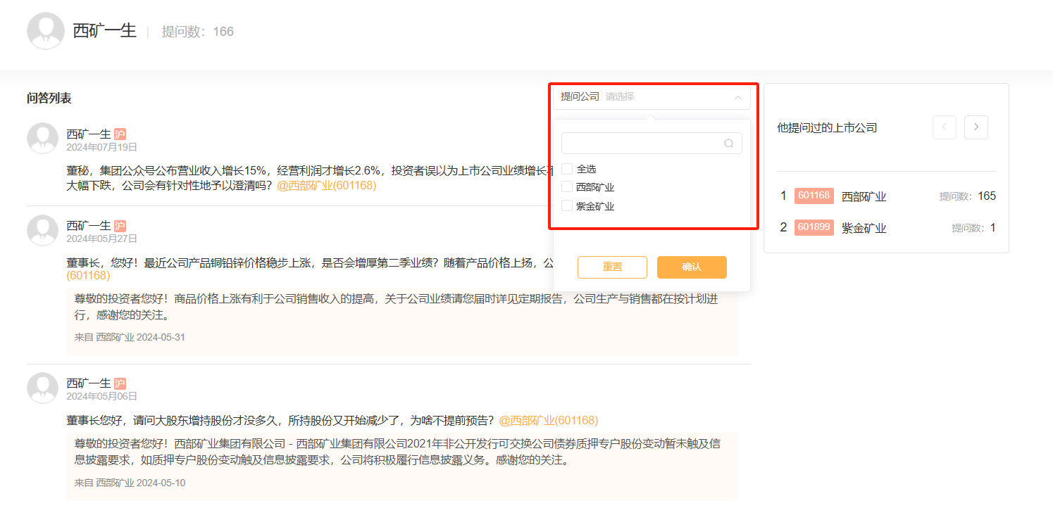
Task: Click 沪 badge on 2024年05月06日 post
Action: coord(120,384)
